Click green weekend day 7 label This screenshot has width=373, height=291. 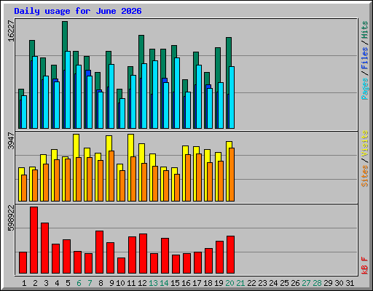point(90,283)
